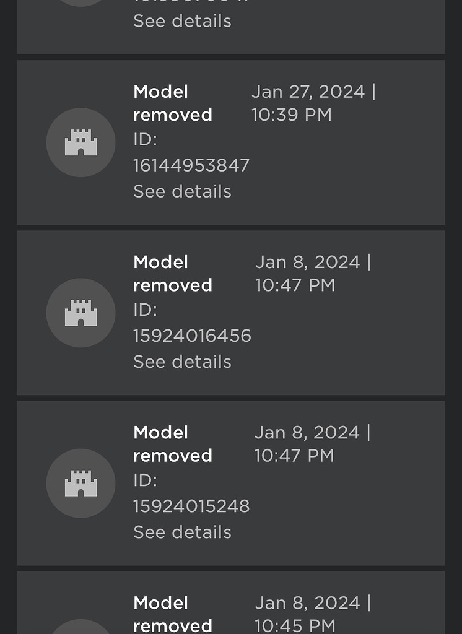Open See details in topmost partial card

[183, 21]
